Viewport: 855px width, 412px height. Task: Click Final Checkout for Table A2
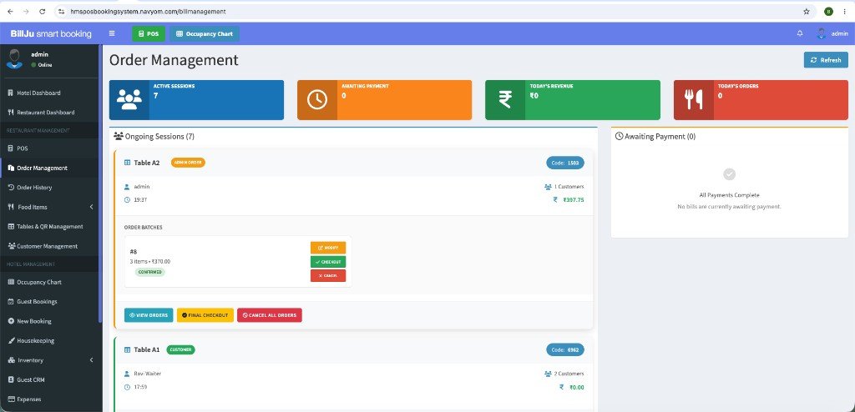[x=205, y=315]
